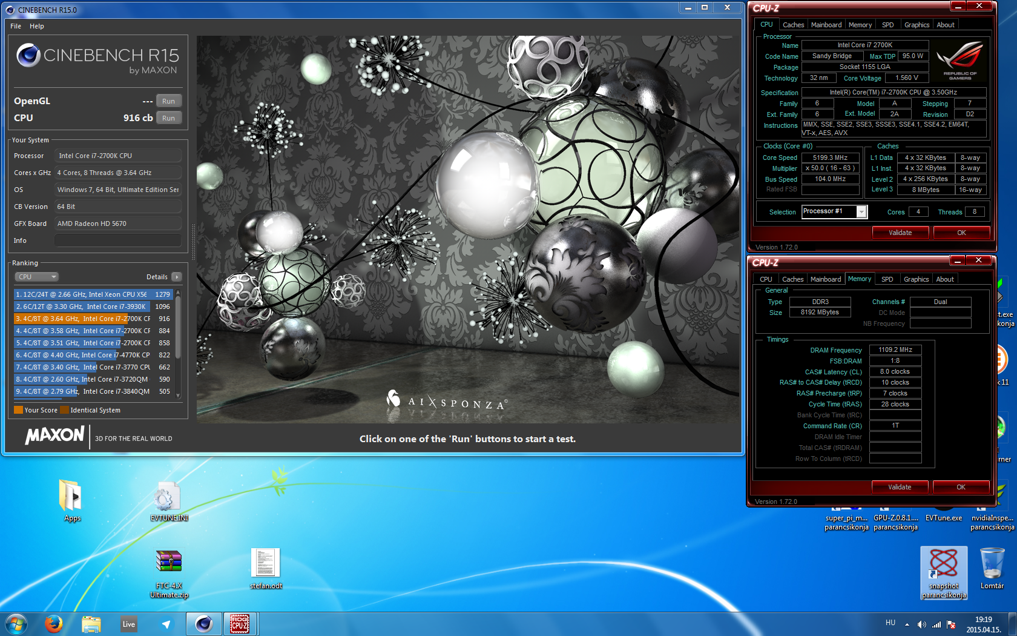Open Windows Explorer from the taskbar
Image resolution: width=1017 pixels, height=636 pixels.
click(x=91, y=624)
